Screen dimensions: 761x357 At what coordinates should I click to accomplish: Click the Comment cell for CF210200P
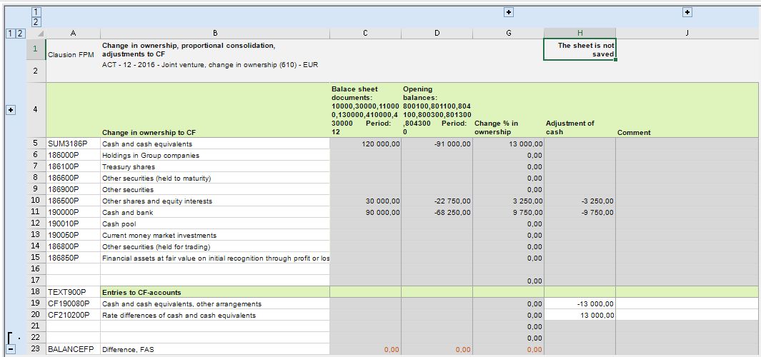tap(688, 316)
